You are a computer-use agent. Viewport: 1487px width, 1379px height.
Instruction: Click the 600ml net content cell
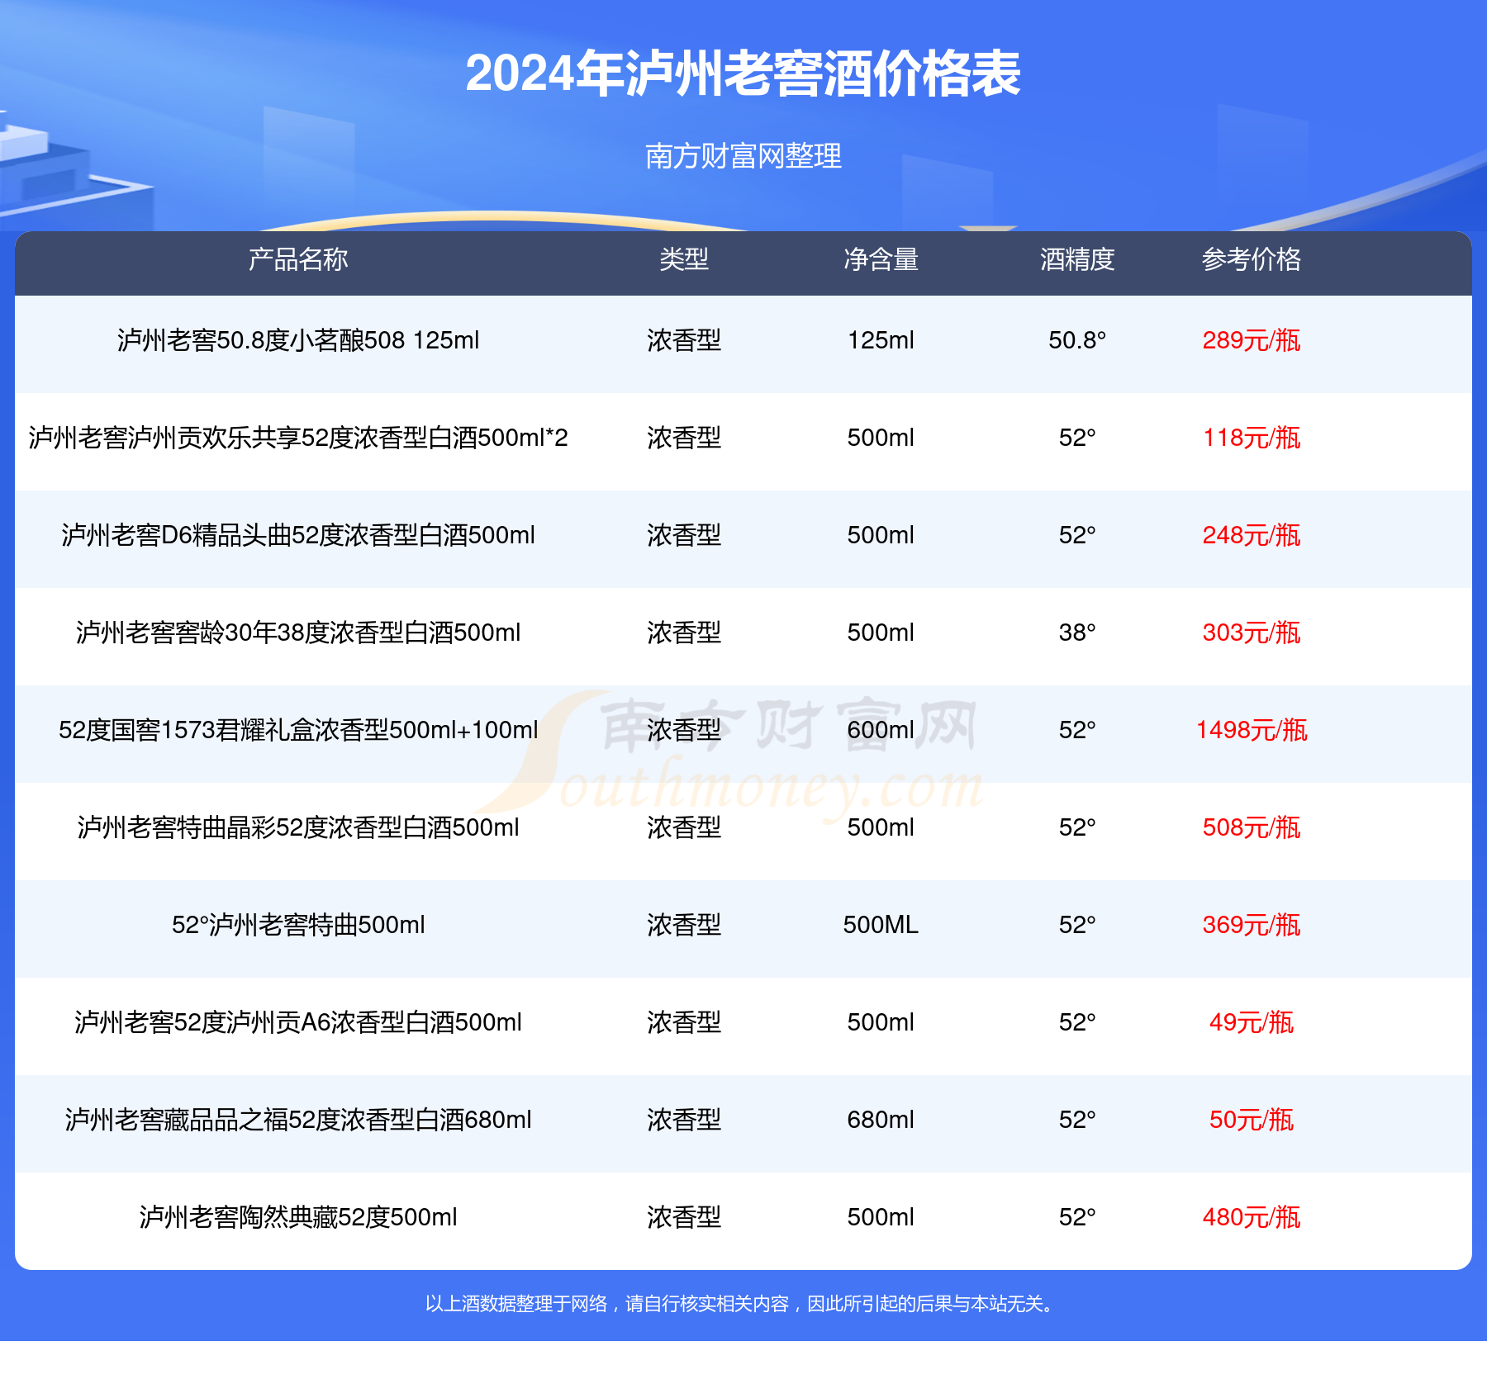coord(881,730)
